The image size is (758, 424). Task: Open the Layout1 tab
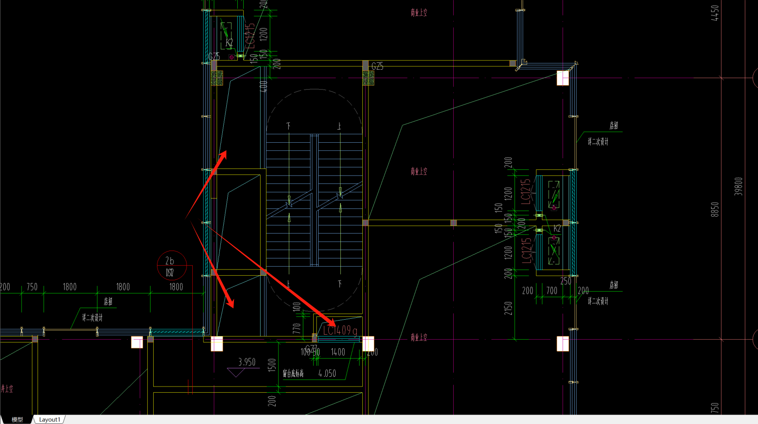coord(50,420)
